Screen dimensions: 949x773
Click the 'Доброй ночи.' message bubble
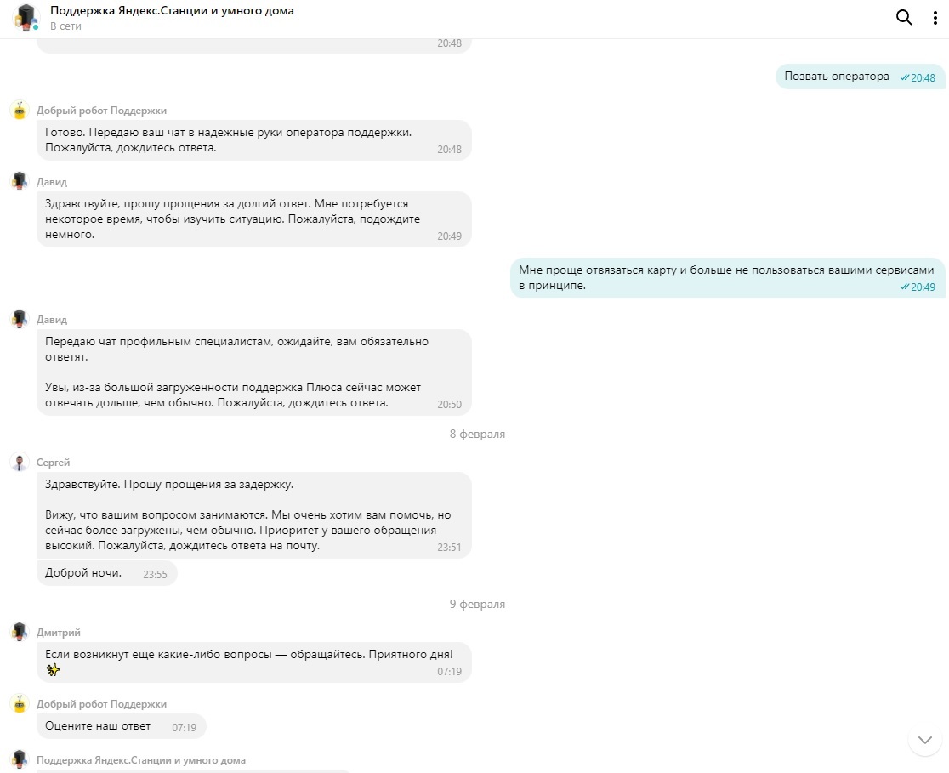tap(83, 573)
